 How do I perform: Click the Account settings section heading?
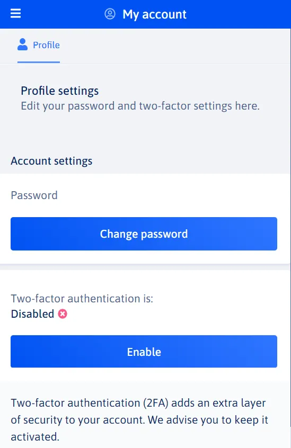click(x=51, y=161)
